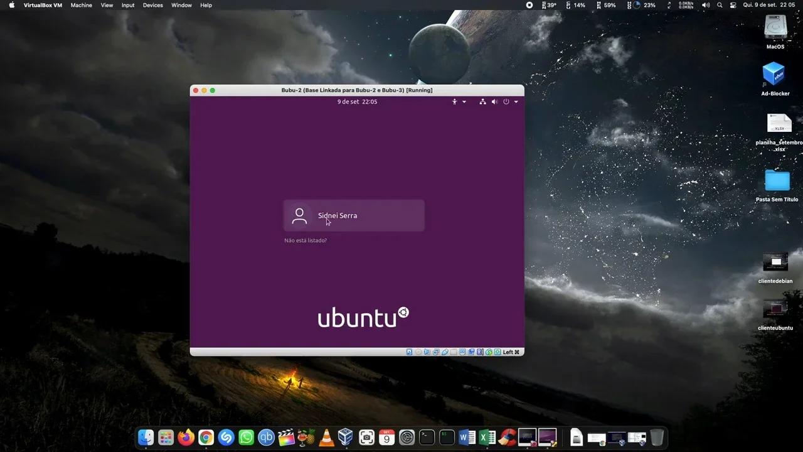This screenshot has width=803, height=452.
Task: Open the Trash in the Dock
Action: tap(657, 437)
